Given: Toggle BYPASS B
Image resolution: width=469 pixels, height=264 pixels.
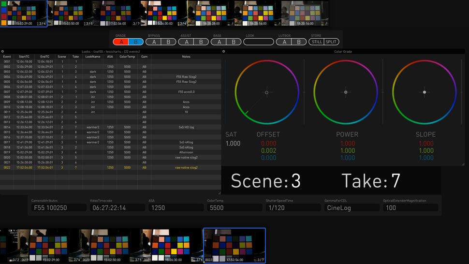Looking at the screenshot, I should 168,42.
